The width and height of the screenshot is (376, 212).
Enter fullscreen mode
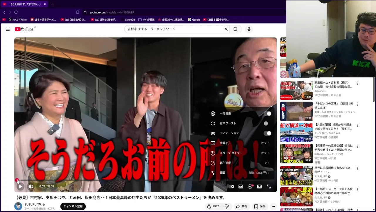(269, 186)
